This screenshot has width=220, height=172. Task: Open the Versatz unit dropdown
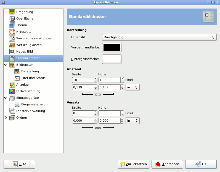(x=132, y=121)
